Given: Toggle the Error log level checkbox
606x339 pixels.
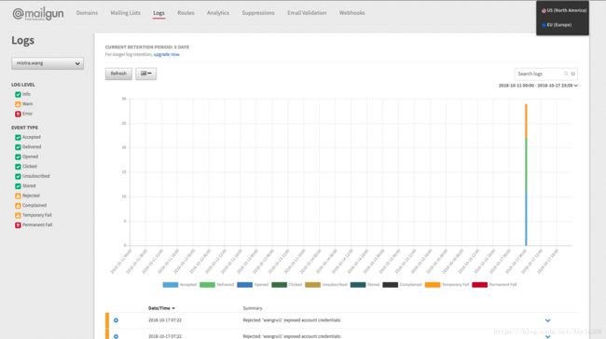Looking at the screenshot, I should (x=18, y=114).
